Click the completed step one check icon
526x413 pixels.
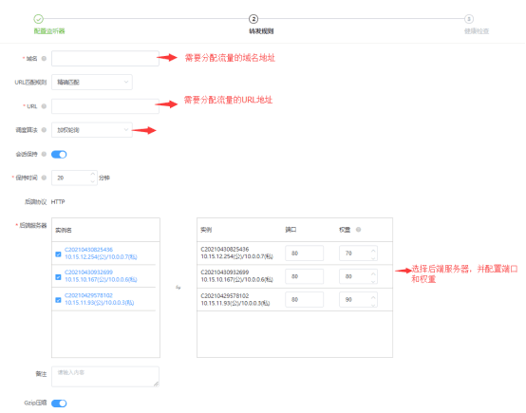click(x=39, y=19)
